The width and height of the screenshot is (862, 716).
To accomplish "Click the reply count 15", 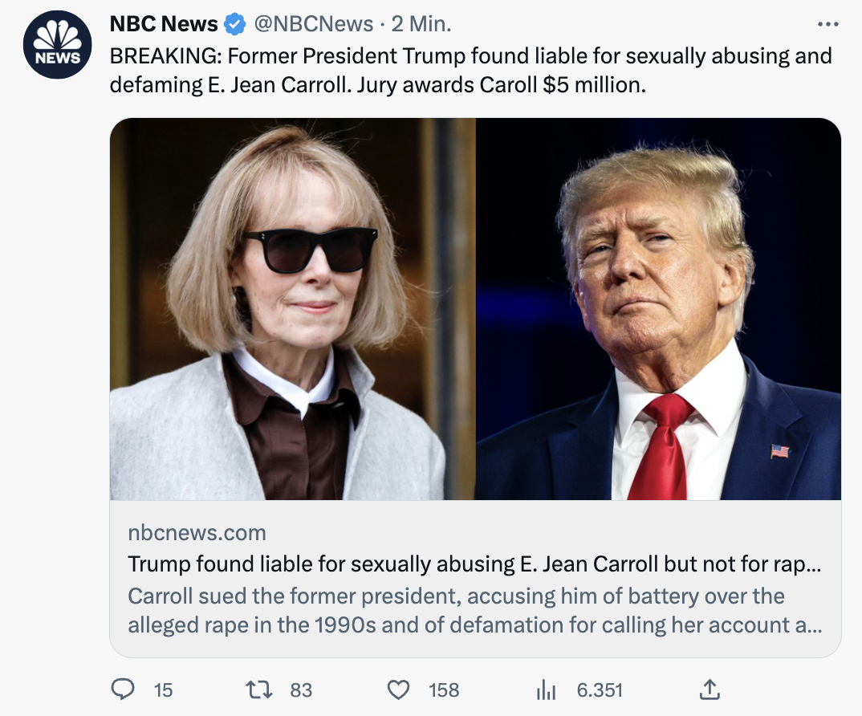I will [163, 690].
